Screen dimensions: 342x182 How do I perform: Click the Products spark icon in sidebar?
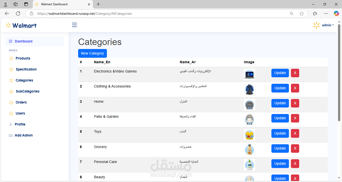point(11,58)
